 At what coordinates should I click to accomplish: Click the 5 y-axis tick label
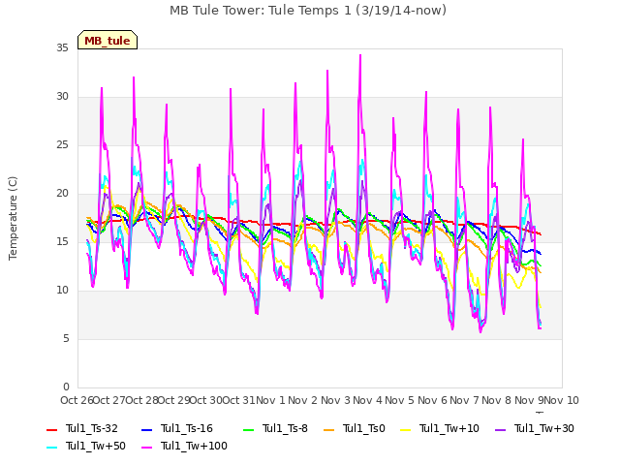(x=66, y=339)
